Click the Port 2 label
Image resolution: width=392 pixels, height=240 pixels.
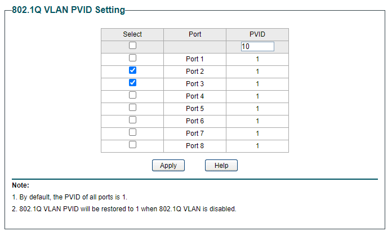coord(195,72)
